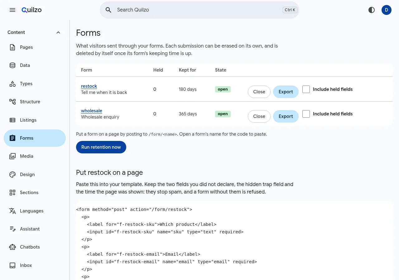Click the 180 days retention value
Screen dimensions: 399x280
pos(188,89)
